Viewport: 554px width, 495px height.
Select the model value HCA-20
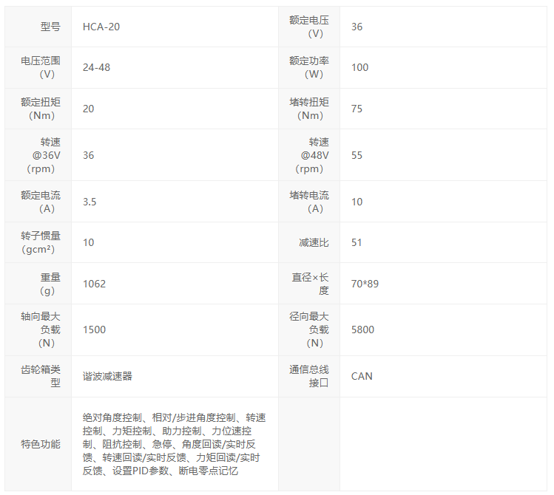click(101, 27)
